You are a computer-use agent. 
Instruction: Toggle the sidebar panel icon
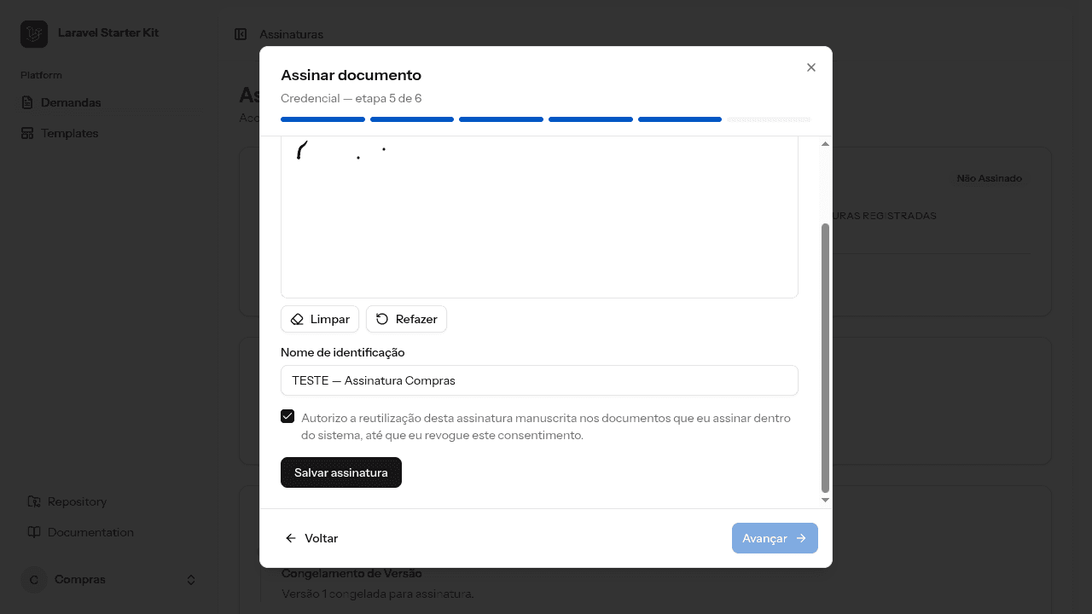pyautogui.click(x=241, y=34)
